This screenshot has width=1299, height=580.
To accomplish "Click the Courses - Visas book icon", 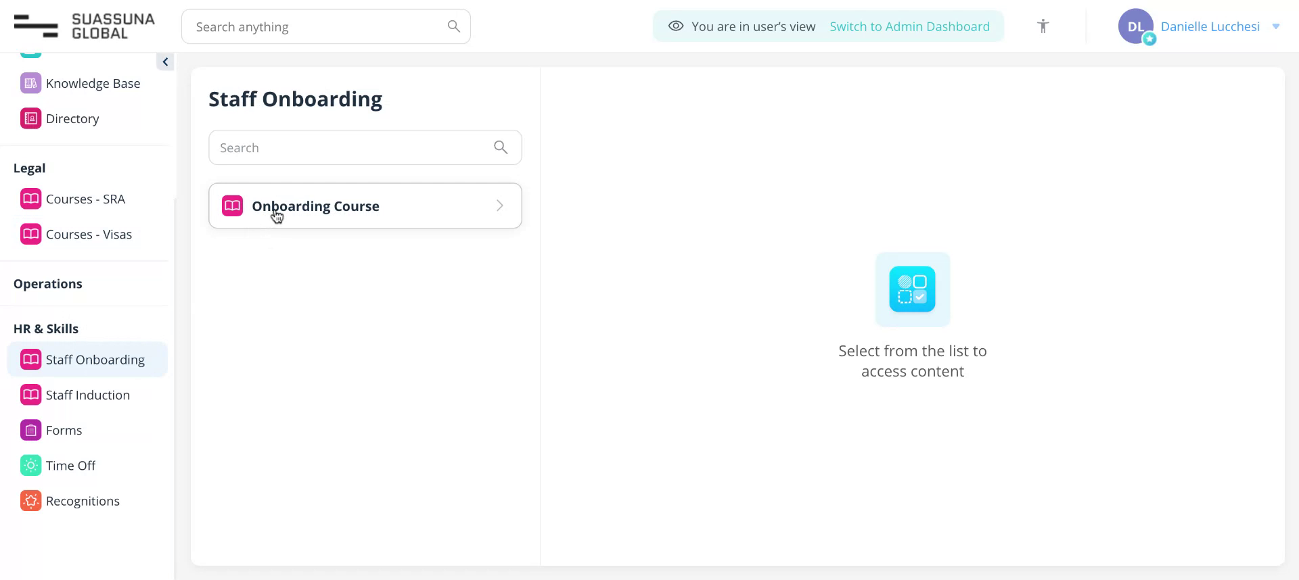I will tap(30, 234).
